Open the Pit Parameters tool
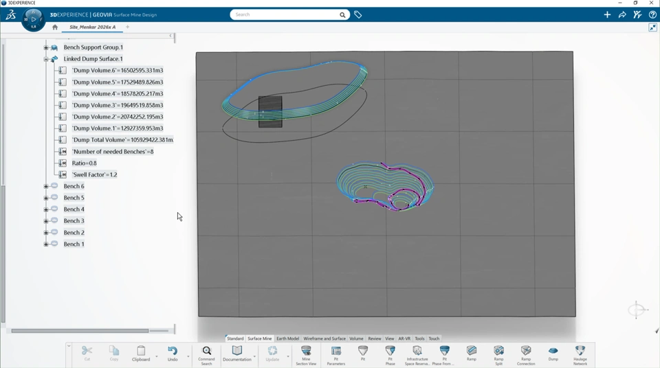 (336, 356)
